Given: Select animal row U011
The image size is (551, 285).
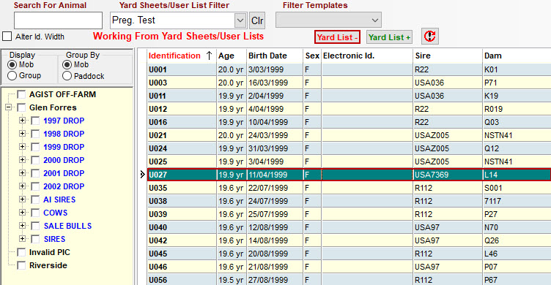Looking at the screenshot, I should coord(350,96).
